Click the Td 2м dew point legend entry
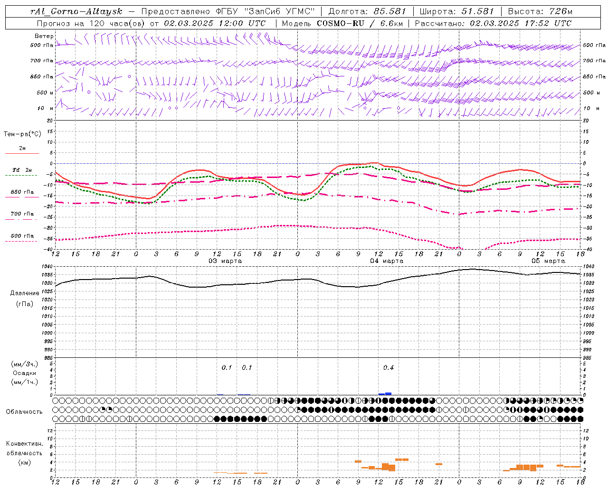Image resolution: width=608 pixels, height=486 pixels. 22,170
